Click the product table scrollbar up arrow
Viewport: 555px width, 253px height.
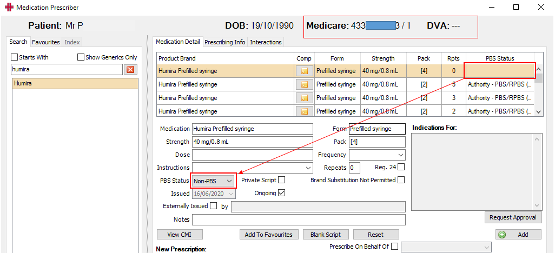coord(538,69)
